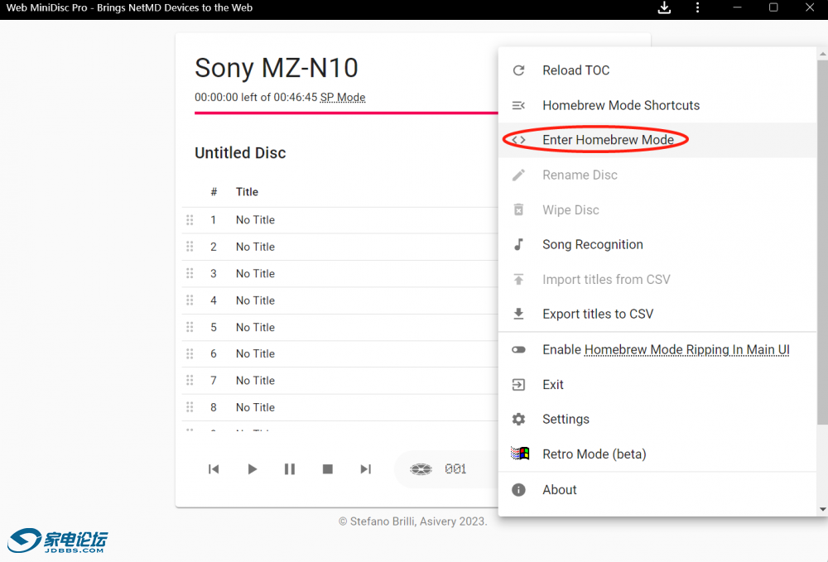Select track 5 No Title row
The width and height of the screenshot is (828, 562).
[x=339, y=327]
